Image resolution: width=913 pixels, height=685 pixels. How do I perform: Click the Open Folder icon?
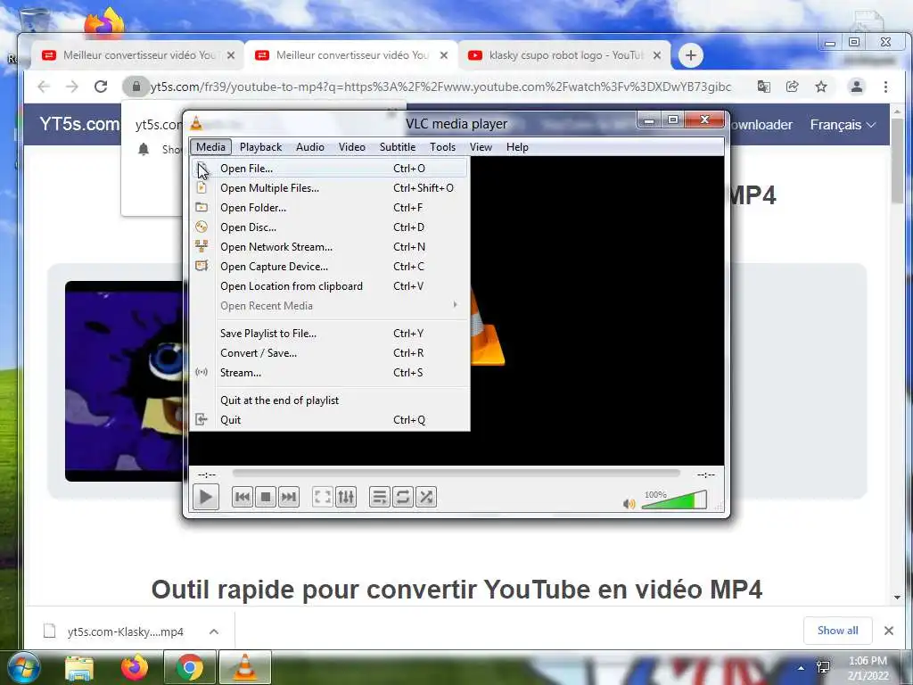tap(202, 207)
